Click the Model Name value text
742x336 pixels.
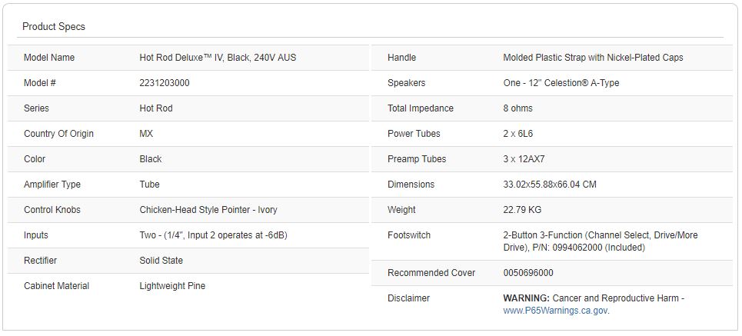218,58
